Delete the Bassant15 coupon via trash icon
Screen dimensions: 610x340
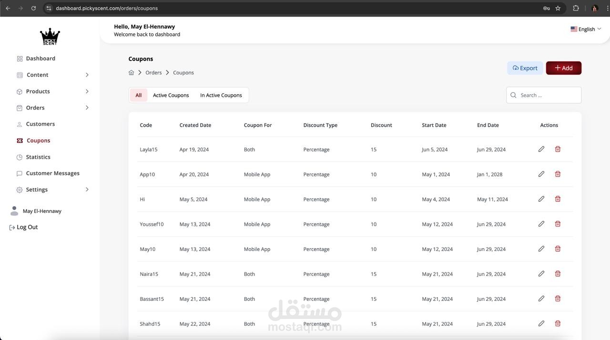pyautogui.click(x=558, y=299)
